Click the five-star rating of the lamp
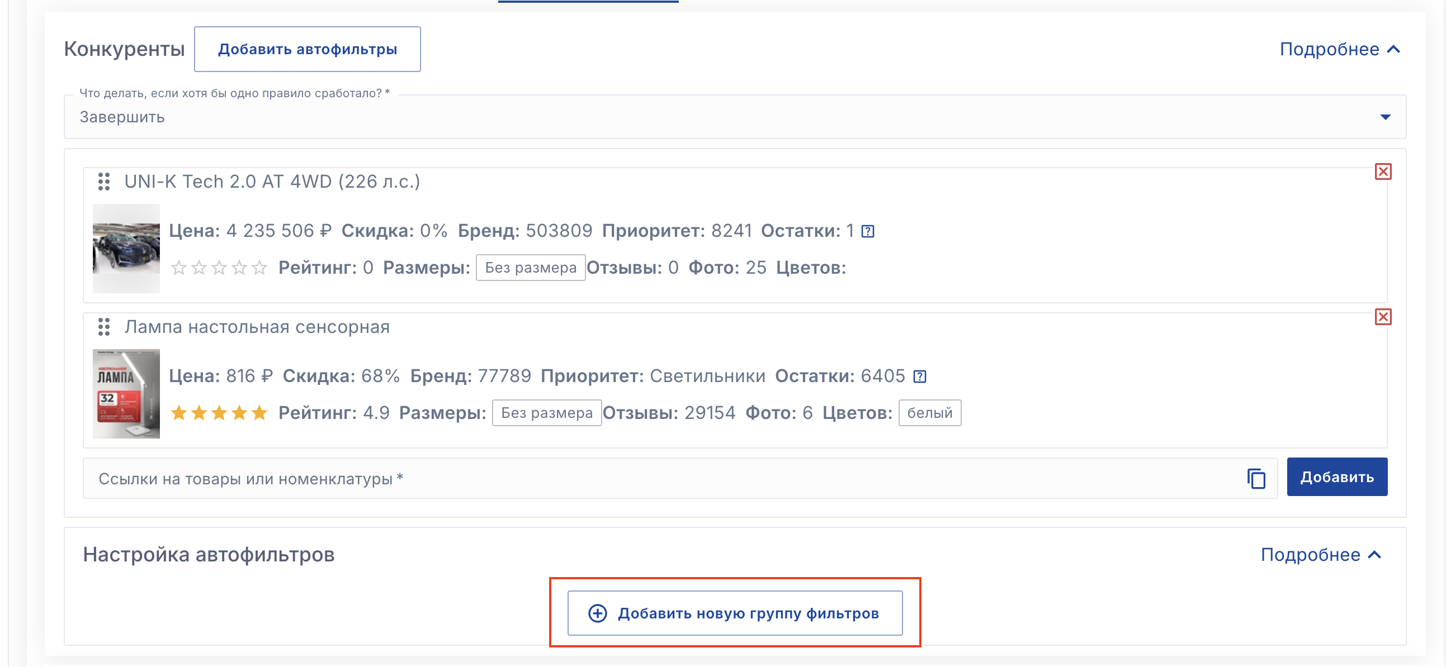 tap(219, 413)
